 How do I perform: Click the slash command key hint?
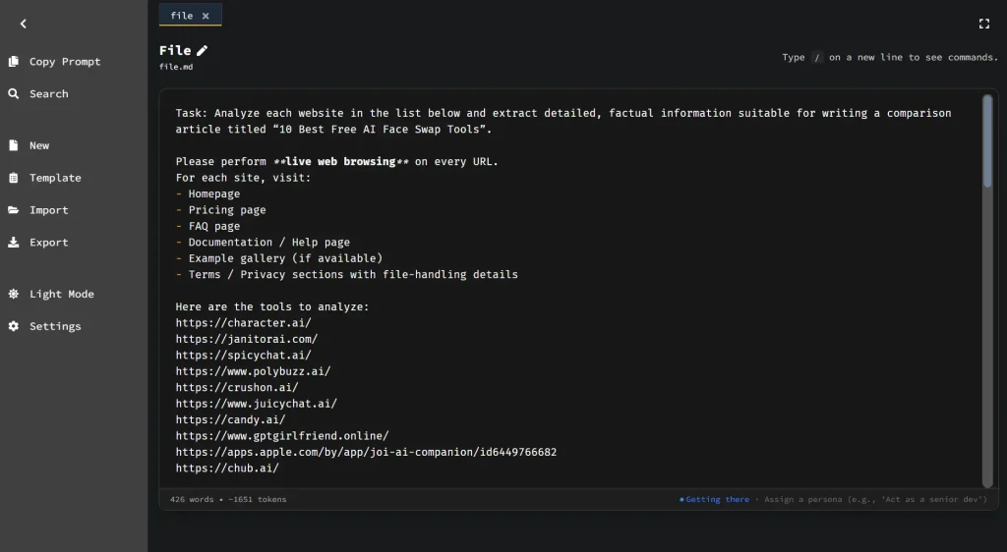[817, 58]
